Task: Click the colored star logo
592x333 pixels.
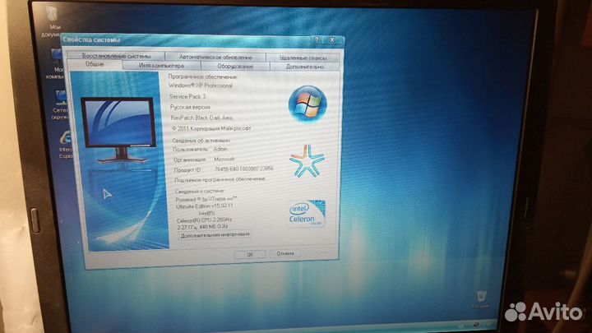Action: [x=307, y=161]
